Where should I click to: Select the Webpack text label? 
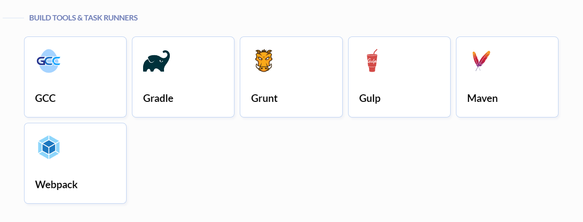[57, 185]
